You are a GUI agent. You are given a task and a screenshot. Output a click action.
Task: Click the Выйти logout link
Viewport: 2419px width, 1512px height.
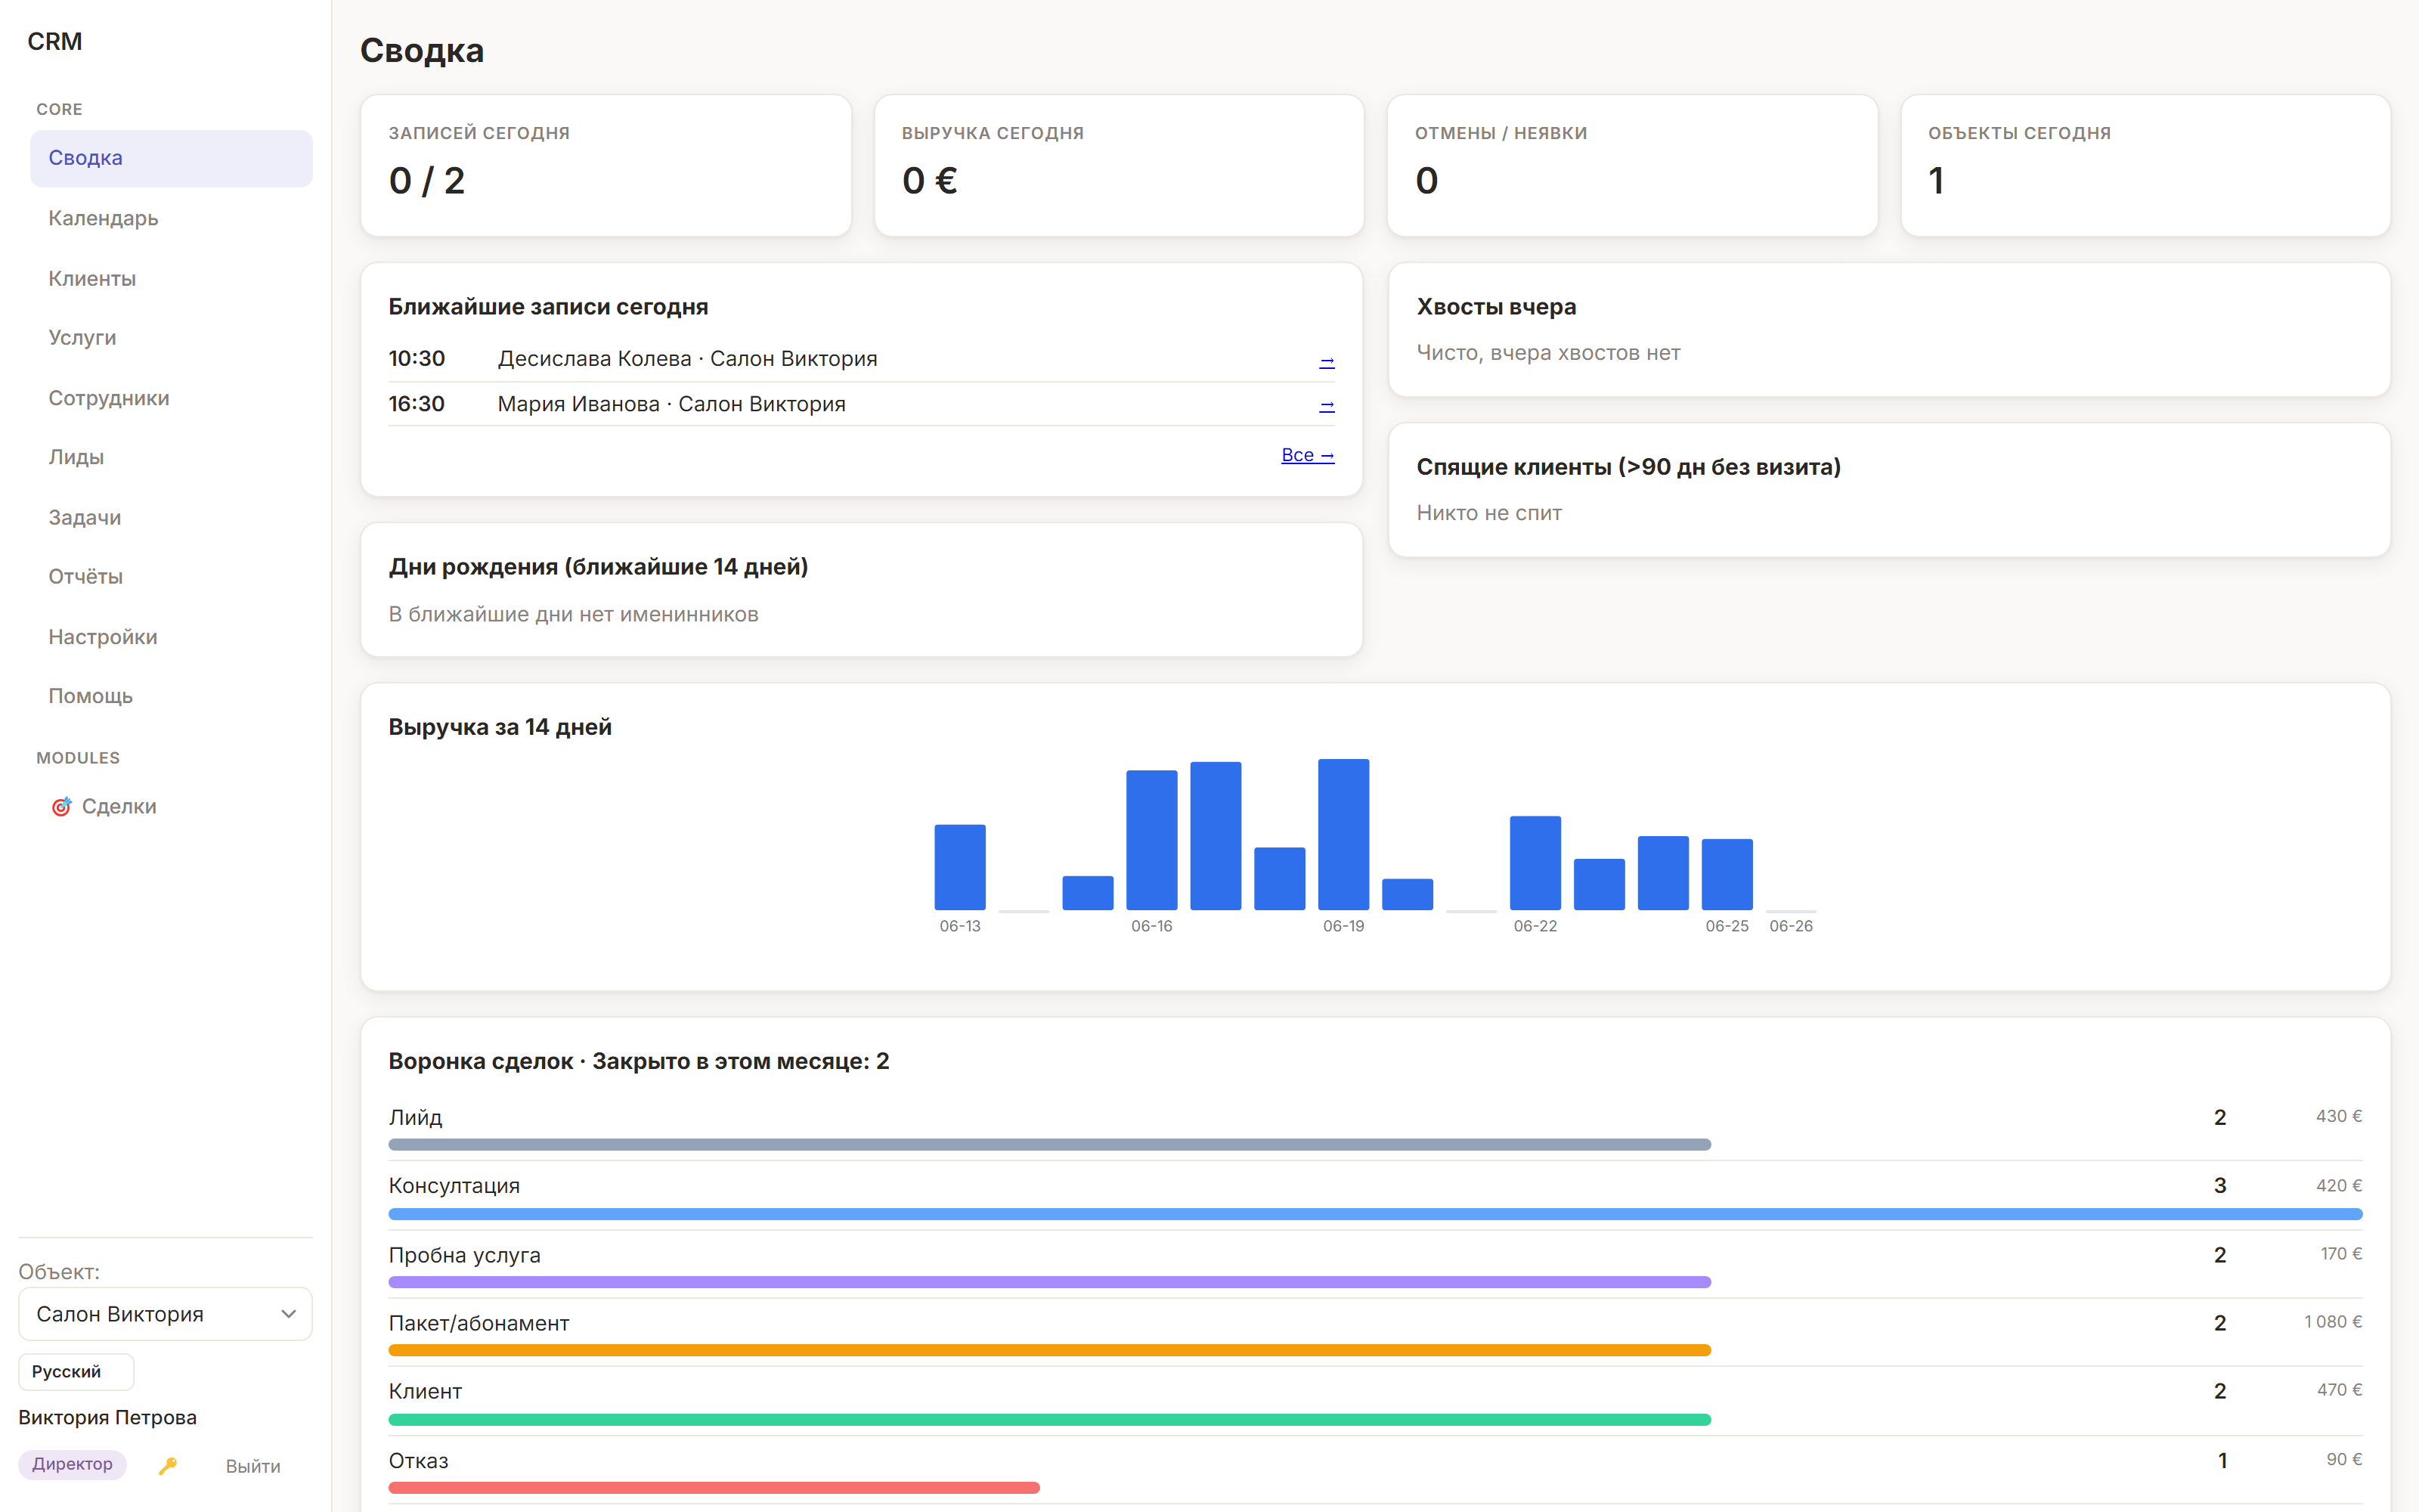coord(253,1466)
